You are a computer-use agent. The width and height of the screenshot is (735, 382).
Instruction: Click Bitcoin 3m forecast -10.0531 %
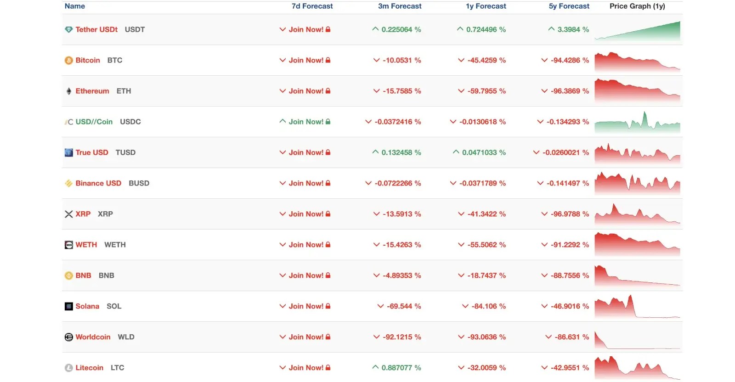coord(401,60)
